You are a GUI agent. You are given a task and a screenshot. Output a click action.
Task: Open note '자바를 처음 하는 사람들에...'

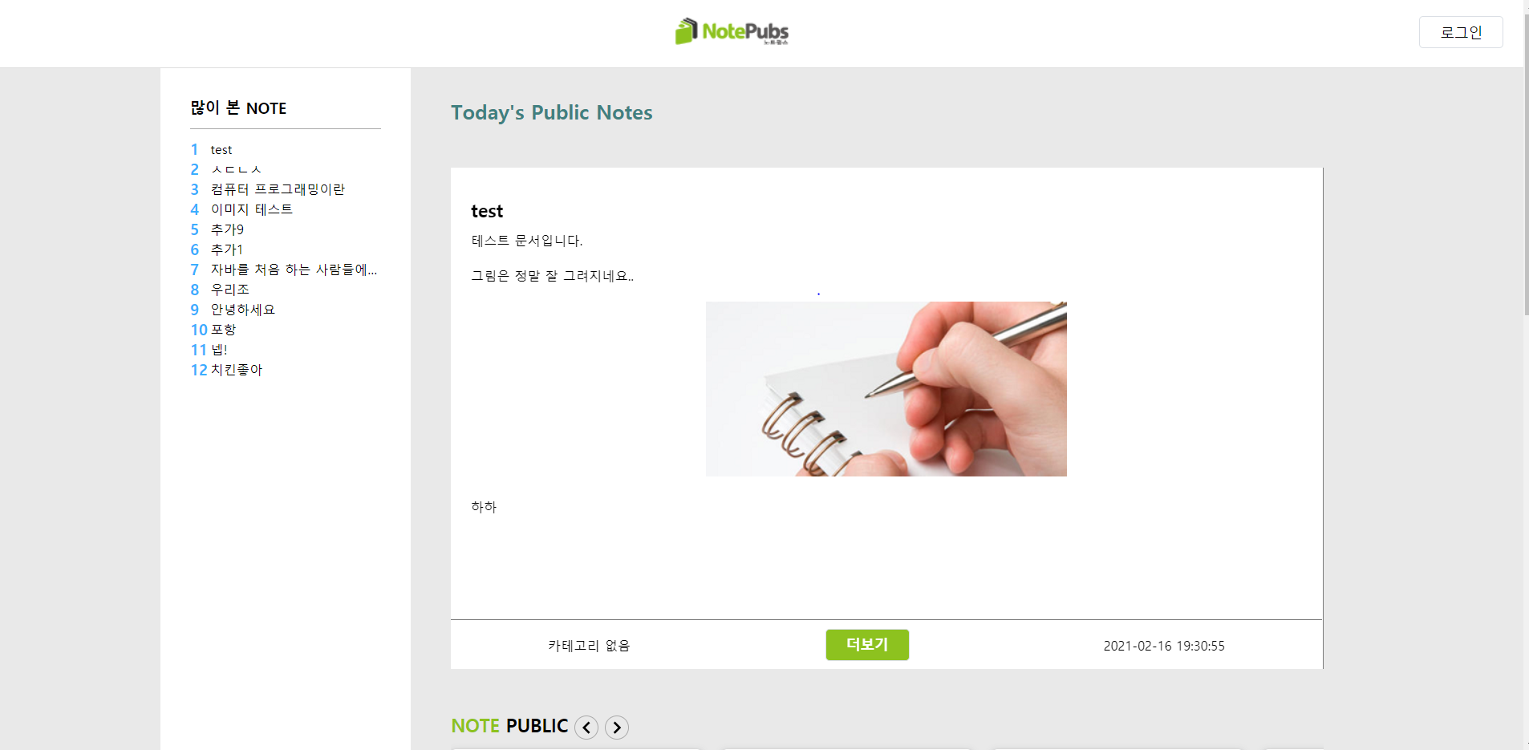click(x=294, y=270)
